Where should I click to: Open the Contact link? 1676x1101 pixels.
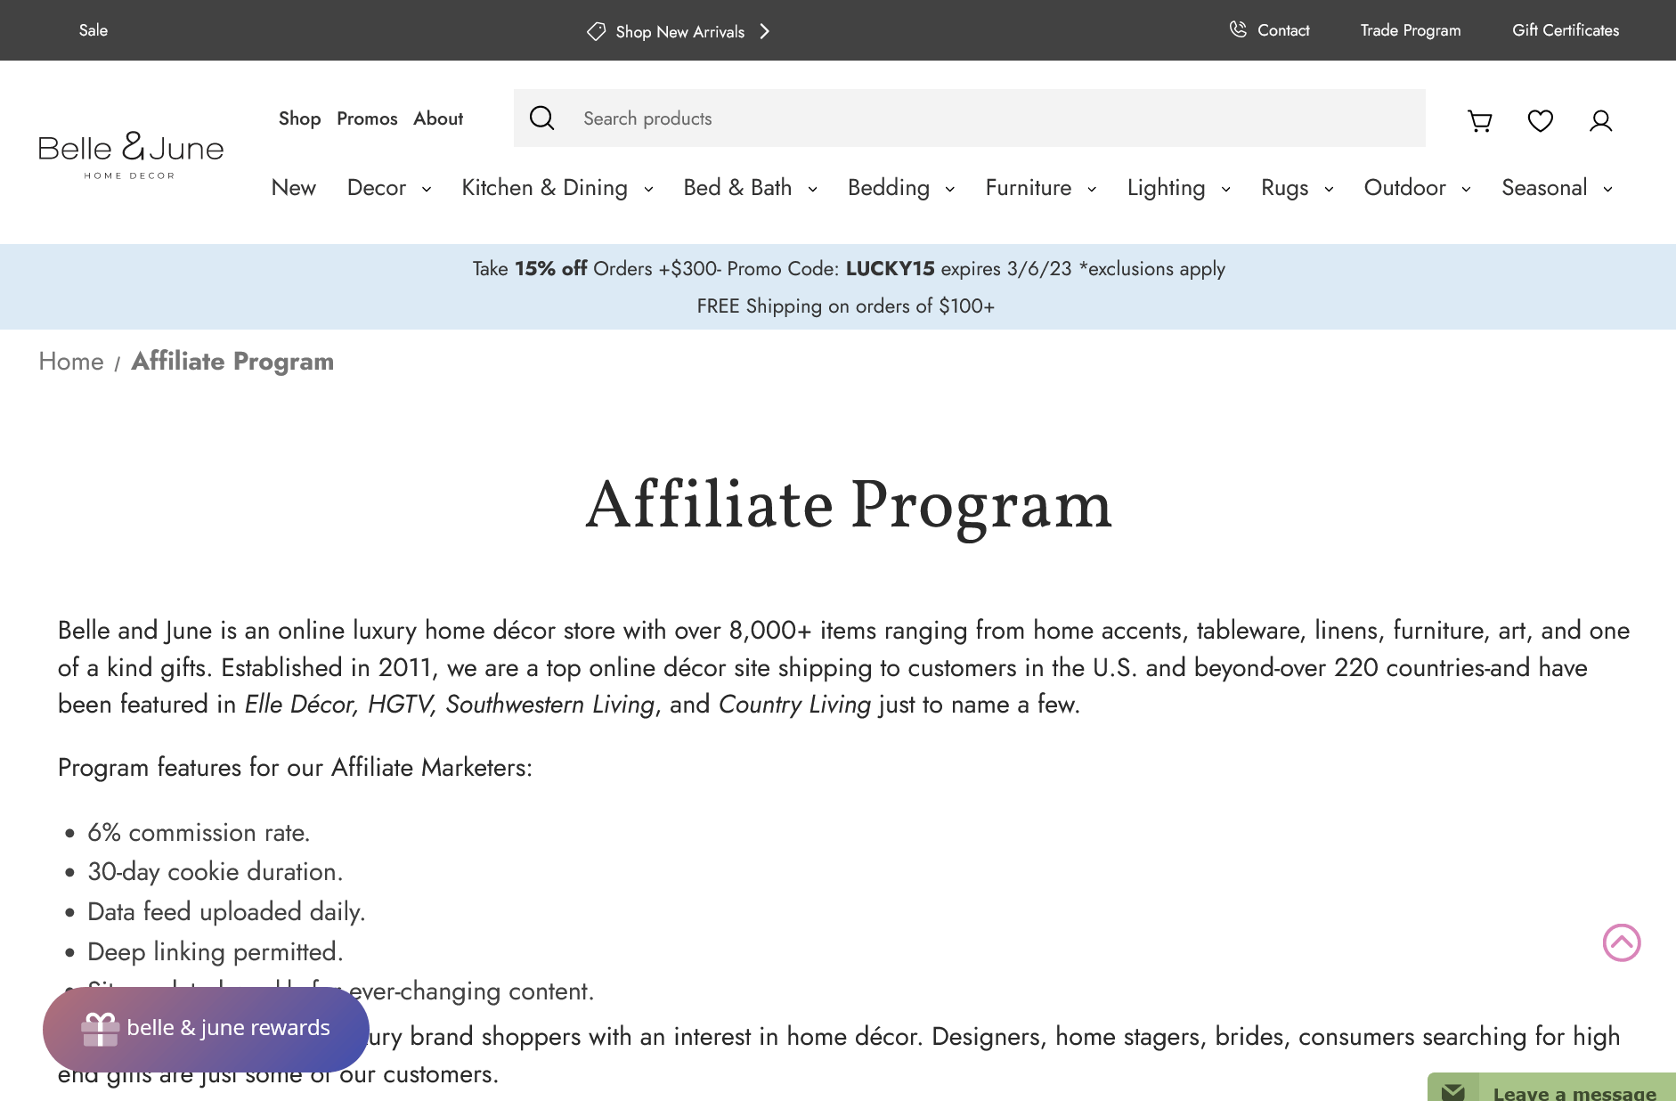[1283, 30]
